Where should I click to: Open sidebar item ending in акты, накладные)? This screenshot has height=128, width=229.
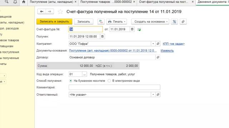[x=12, y=22]
